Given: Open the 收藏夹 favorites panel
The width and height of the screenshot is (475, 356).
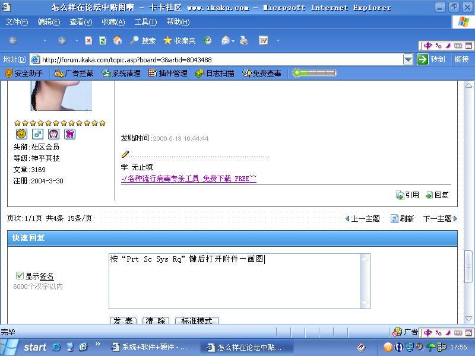Looking at the screenshot, I should pyautogui.click(x=180, y=40).
